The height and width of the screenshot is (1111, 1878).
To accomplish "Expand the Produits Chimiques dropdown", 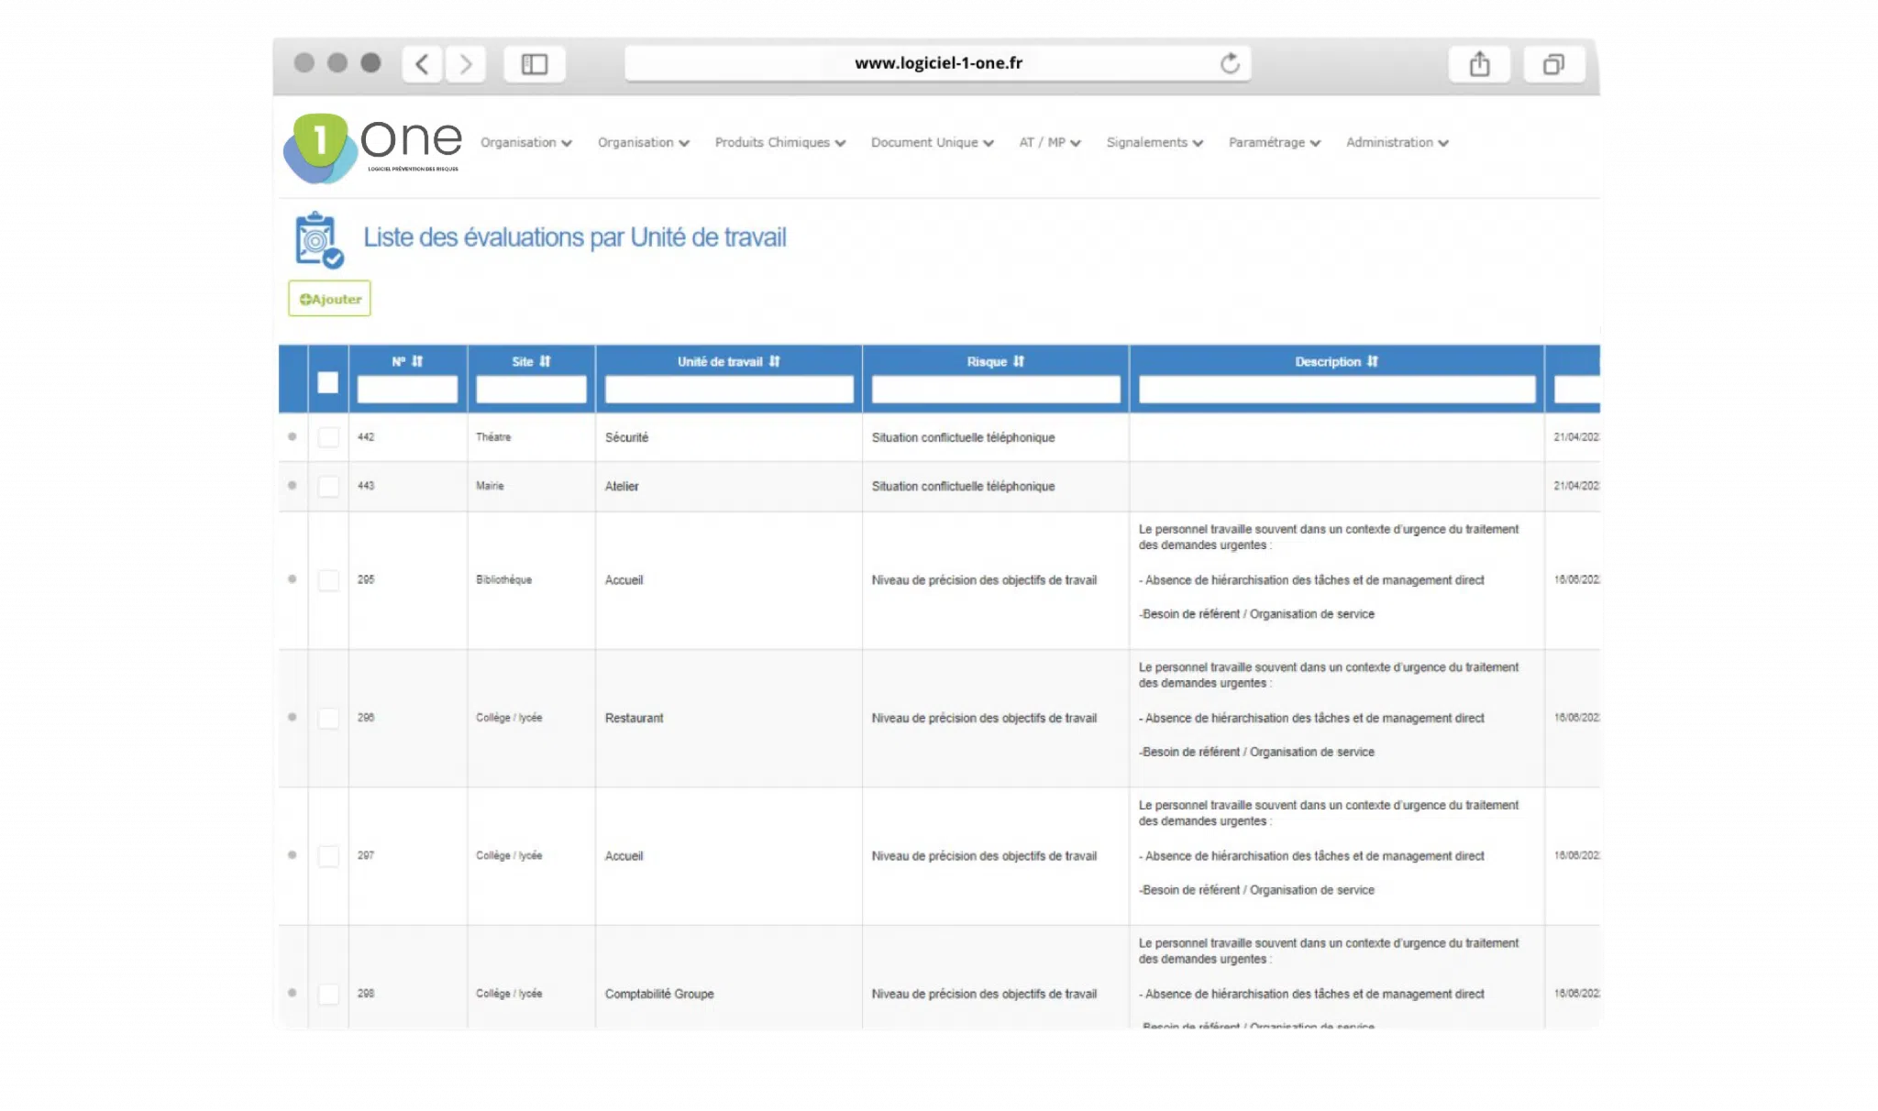I will tap(779, 142).
